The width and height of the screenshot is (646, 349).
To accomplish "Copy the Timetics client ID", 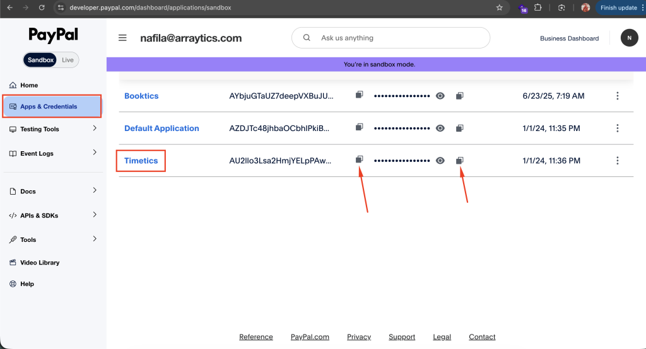I will tap(359, 160).
